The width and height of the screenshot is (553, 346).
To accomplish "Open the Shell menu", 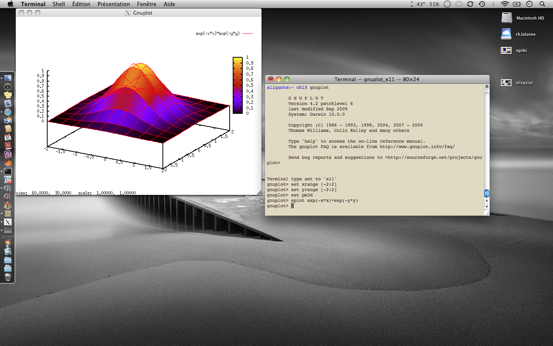I will (59, 4).
